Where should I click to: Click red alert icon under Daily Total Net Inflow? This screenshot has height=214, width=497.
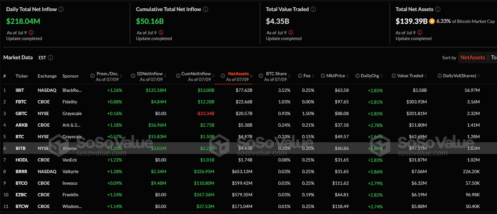point(31,33)
